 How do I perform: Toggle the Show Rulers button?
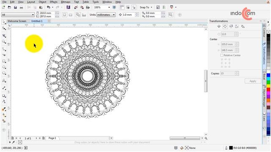(x=122, y=7)
